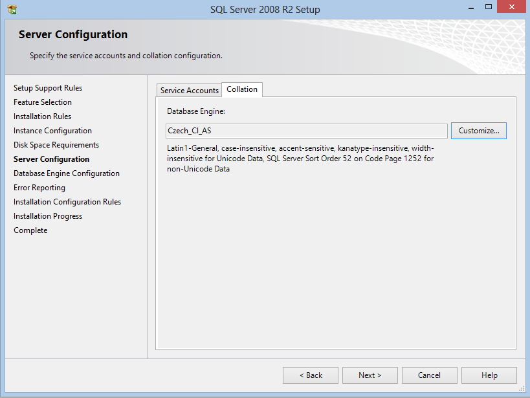Switch to the Service Accounts tab
The height and width of the screenshot is (398, 530).
[189, 91]
